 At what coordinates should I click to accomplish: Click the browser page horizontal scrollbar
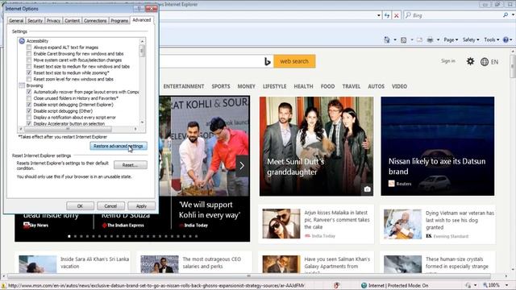pyautogui.click(x=249, y=276)
